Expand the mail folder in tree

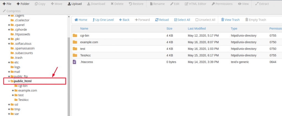pyautogui.click(x=9, y=72)
